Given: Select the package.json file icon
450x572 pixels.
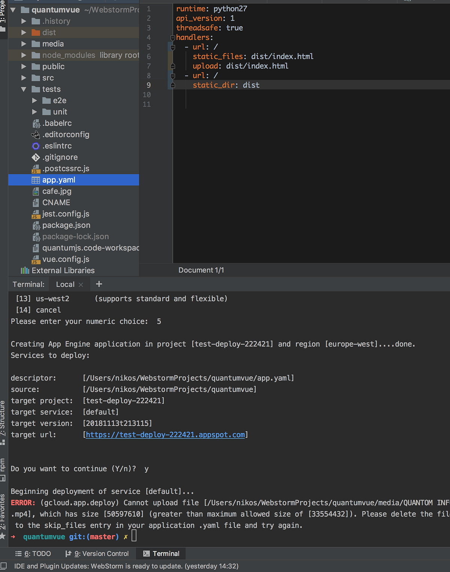Looking at the screenshot, I should 36,225.
